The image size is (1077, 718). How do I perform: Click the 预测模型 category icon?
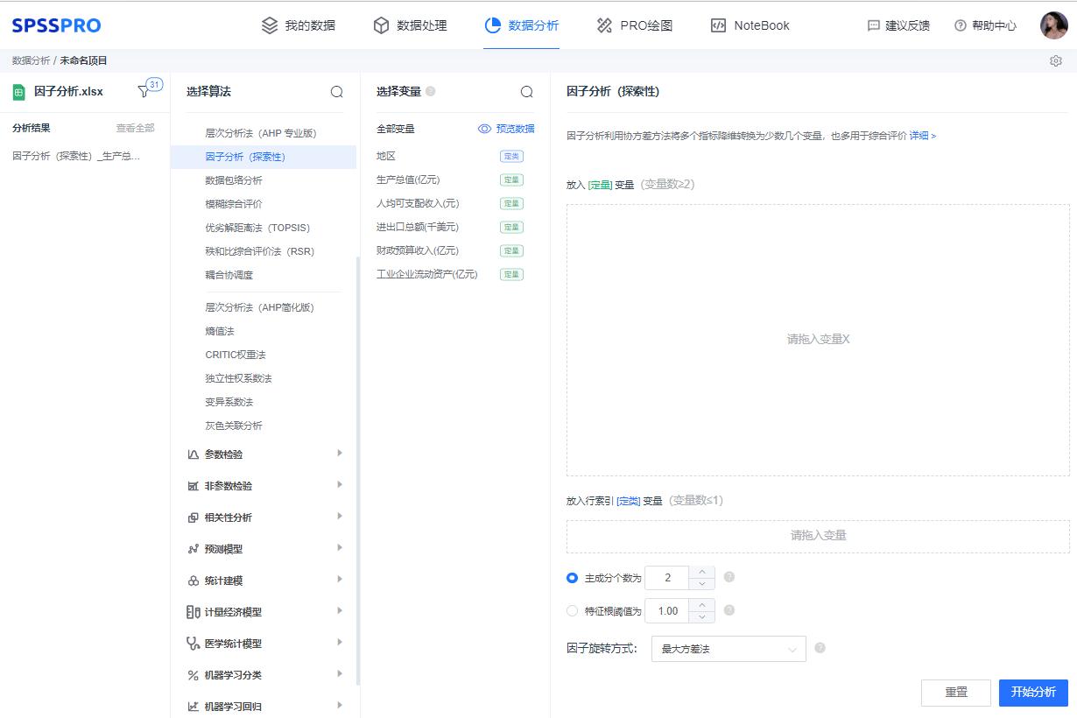click(194, 549)
